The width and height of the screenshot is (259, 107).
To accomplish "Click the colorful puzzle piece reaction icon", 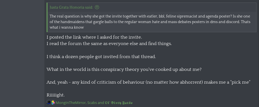I will [x=53, y=103].
